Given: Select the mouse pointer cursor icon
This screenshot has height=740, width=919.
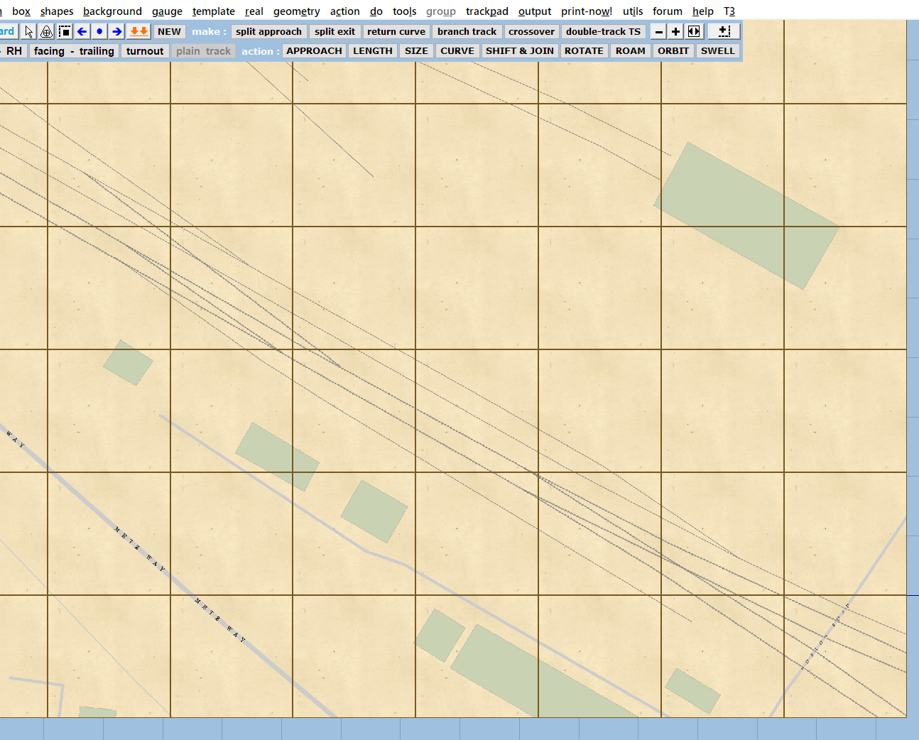Looking at the screenshot, I should tap(28, 31).
